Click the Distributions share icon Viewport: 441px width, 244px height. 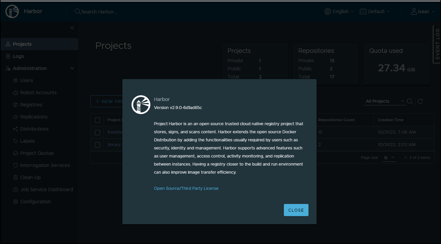click(x=16, y=129)
